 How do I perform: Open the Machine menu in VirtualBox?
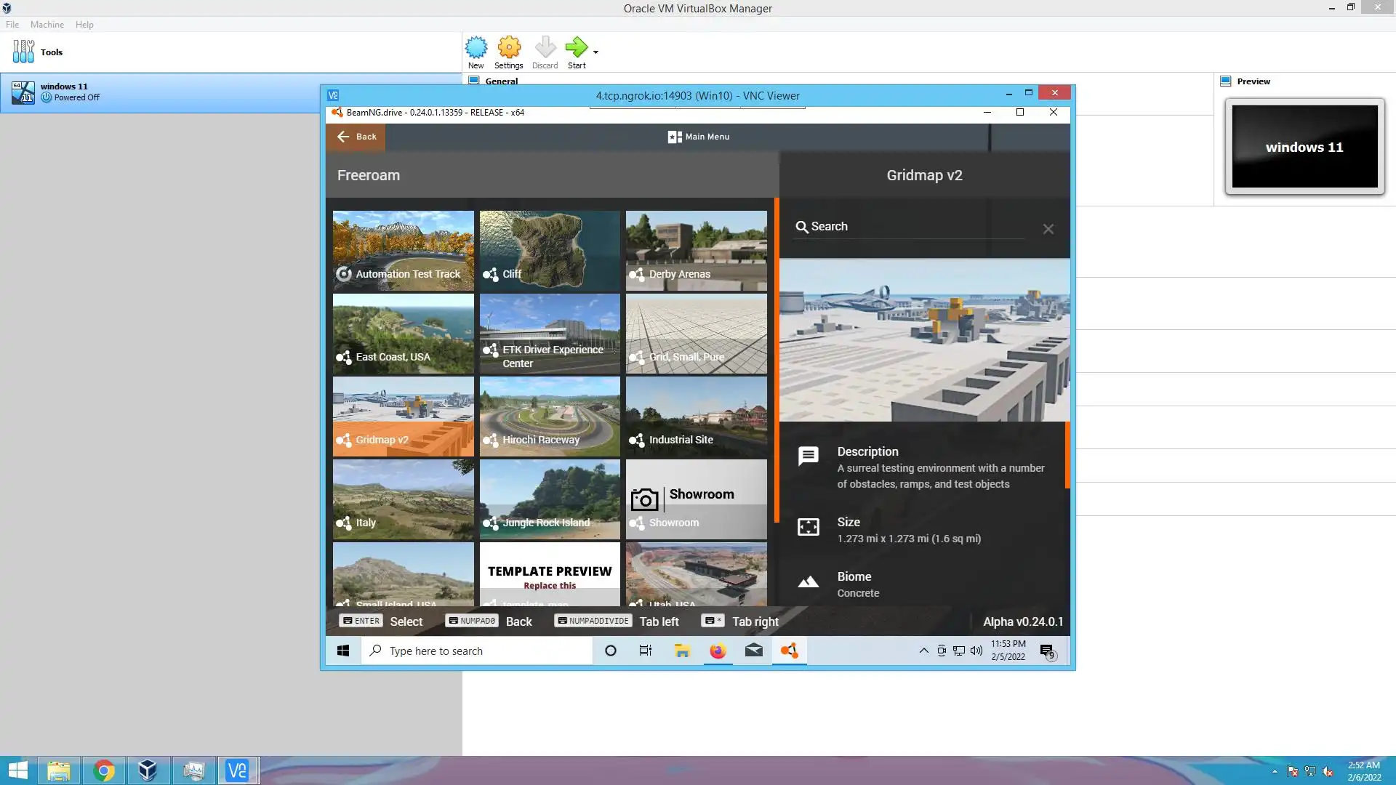(47, 25)
